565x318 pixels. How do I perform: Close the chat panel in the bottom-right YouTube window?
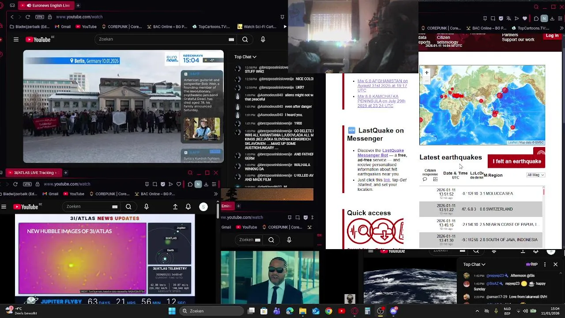point(555,264)
